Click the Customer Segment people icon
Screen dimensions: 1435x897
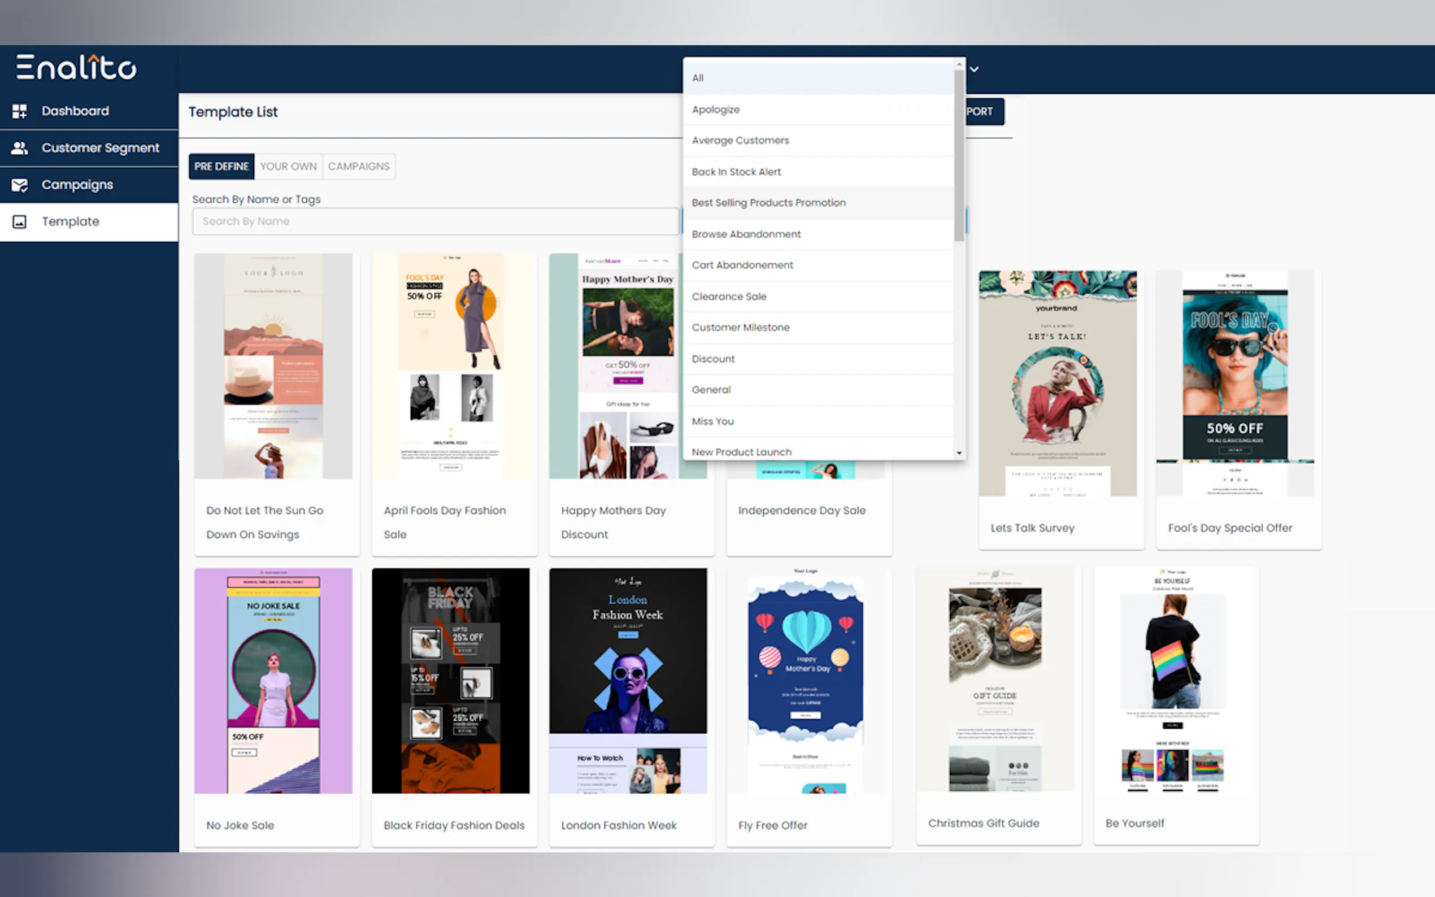(20, 148)
